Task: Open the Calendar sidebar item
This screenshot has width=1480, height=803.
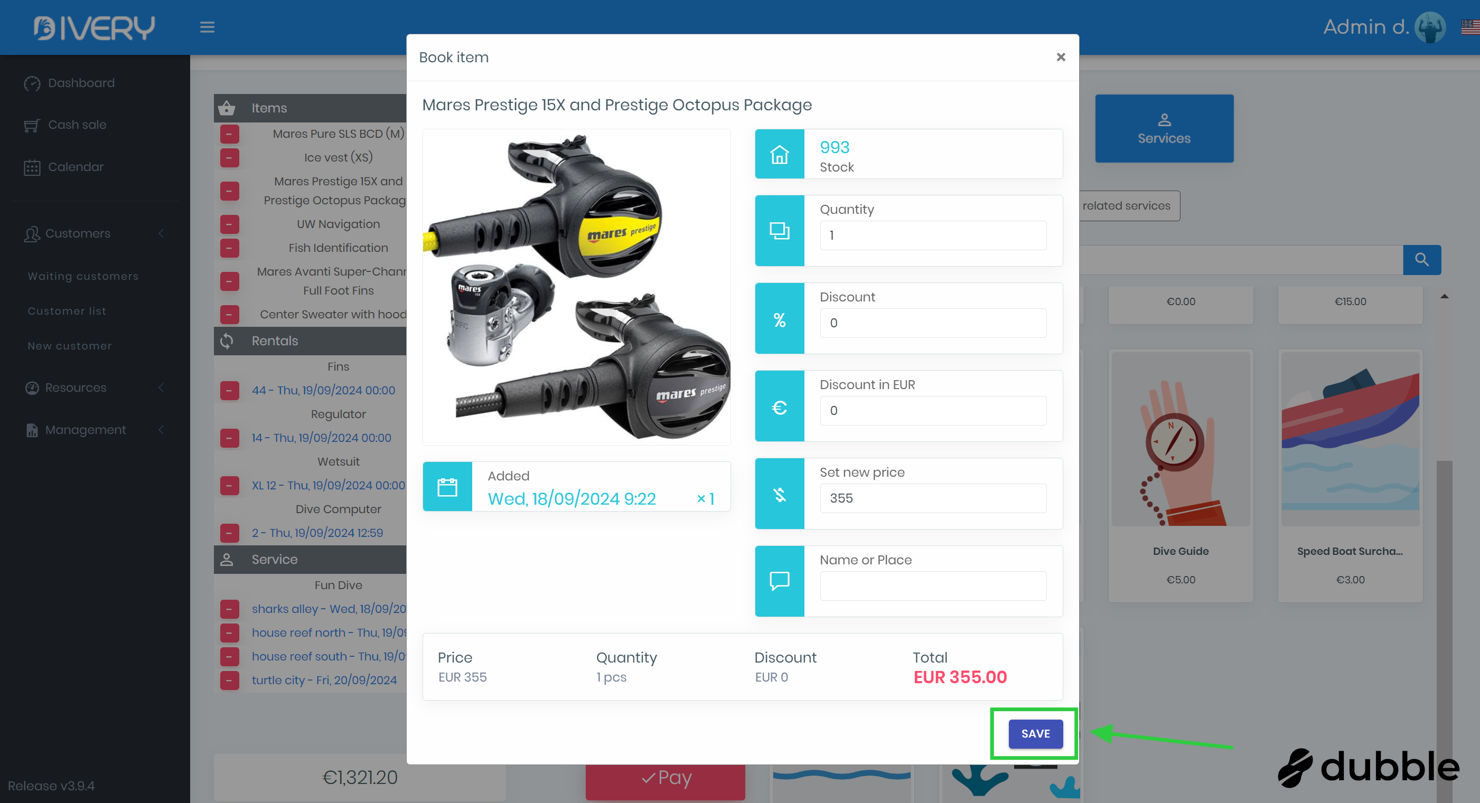Action: point(76,167)
